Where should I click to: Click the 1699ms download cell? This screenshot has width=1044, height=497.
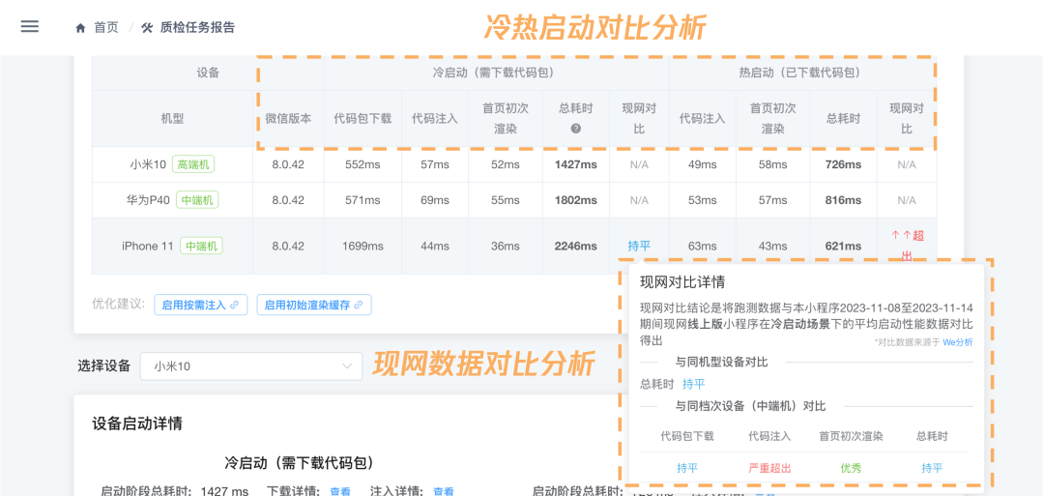point(362,246)
